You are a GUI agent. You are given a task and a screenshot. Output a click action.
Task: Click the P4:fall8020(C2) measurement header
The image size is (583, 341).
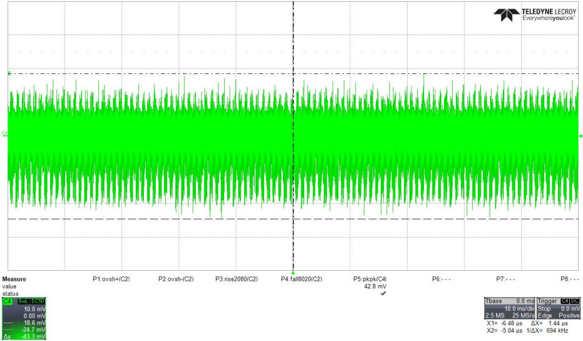(x=302, y=279)
